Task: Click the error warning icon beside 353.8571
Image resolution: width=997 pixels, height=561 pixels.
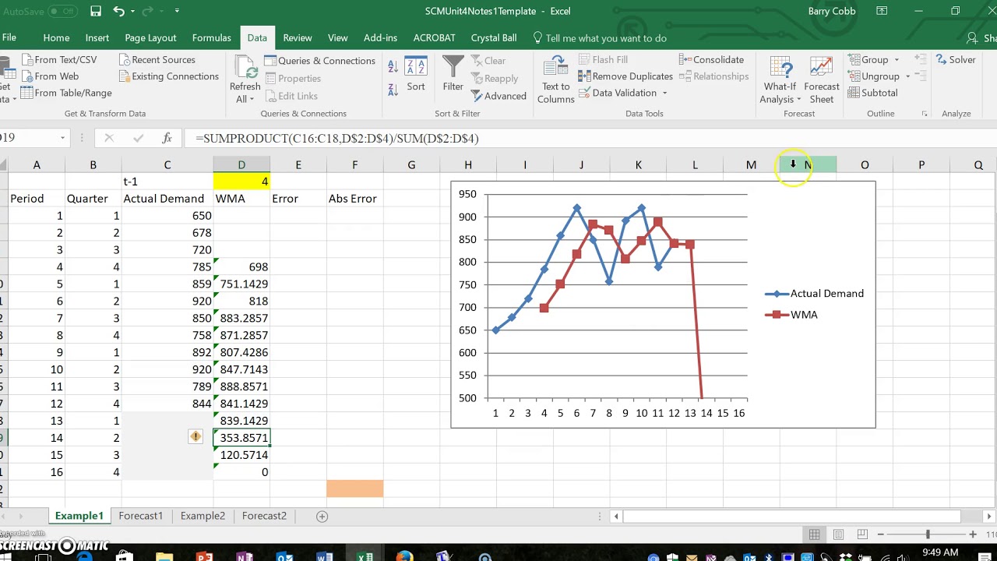Action: tap(196, 437)
